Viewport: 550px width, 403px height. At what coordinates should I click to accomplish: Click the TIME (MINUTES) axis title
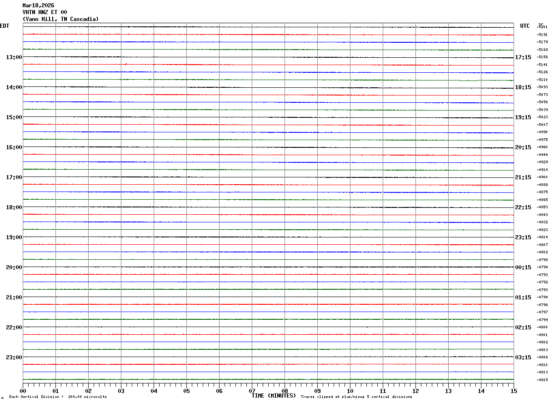click(x=274, y=396)
